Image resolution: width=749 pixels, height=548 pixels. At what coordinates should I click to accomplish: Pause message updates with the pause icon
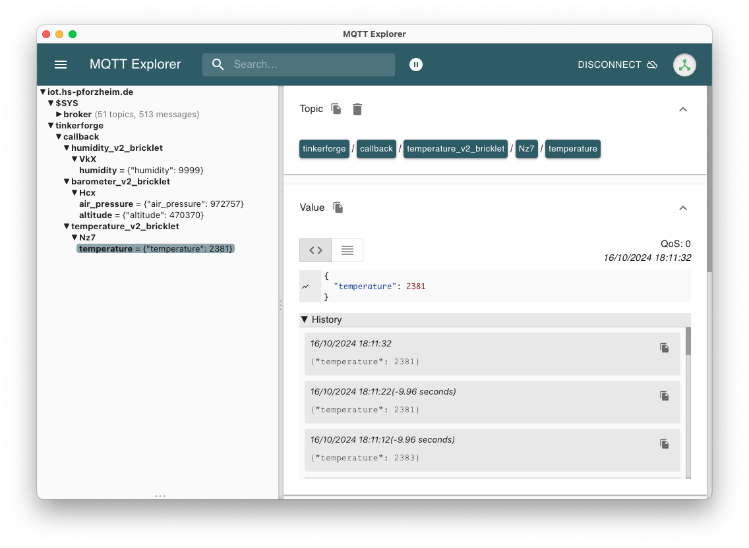(x=416, y=65)
